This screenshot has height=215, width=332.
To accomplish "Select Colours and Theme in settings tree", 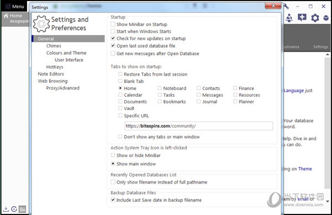I will [66, 53].
